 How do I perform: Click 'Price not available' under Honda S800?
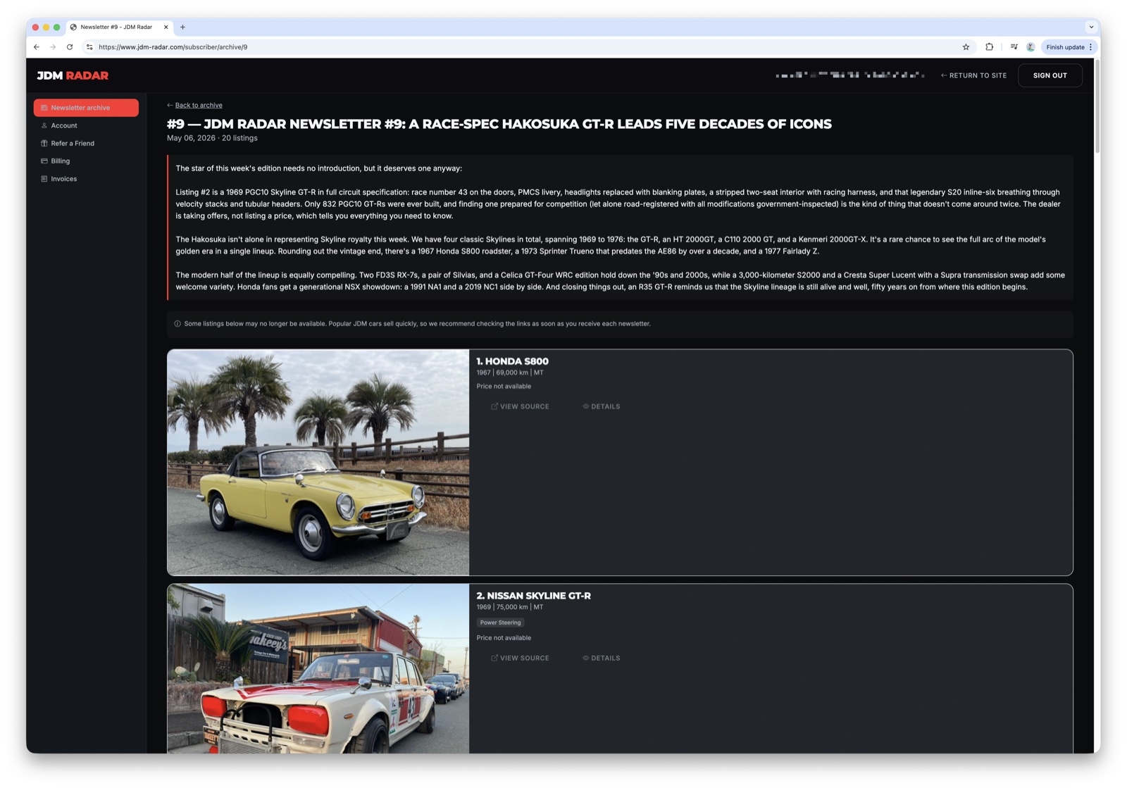point(504,386)
